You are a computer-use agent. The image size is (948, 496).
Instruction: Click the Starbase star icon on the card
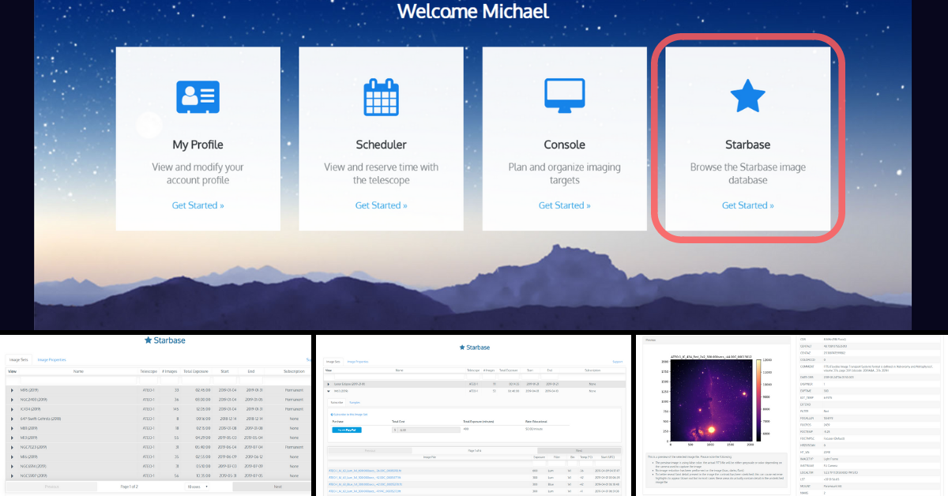(x=747, y=97)
